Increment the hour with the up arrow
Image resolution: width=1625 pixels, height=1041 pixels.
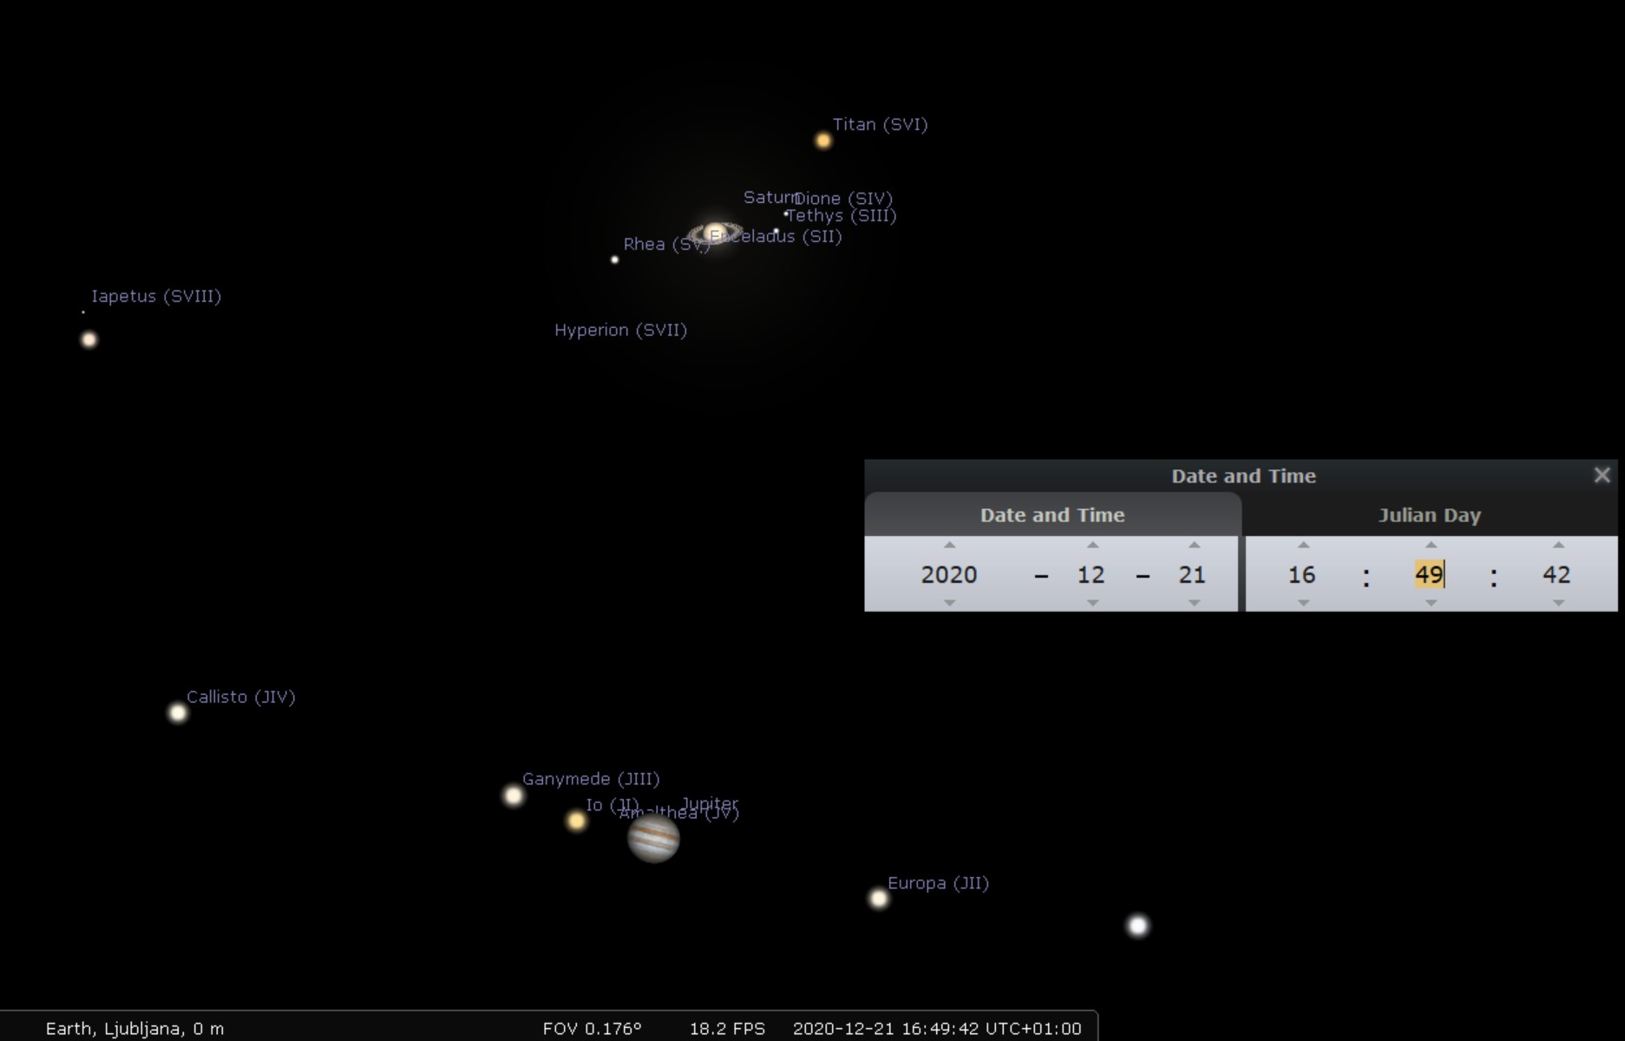[1303, 546]
